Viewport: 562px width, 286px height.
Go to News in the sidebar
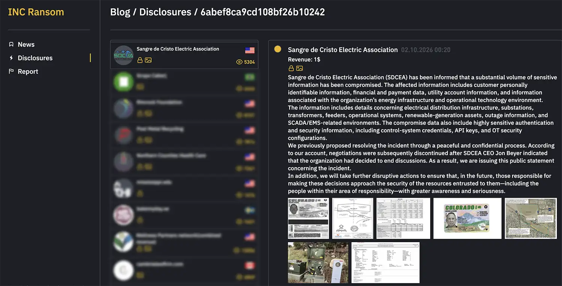click(26, 45)
